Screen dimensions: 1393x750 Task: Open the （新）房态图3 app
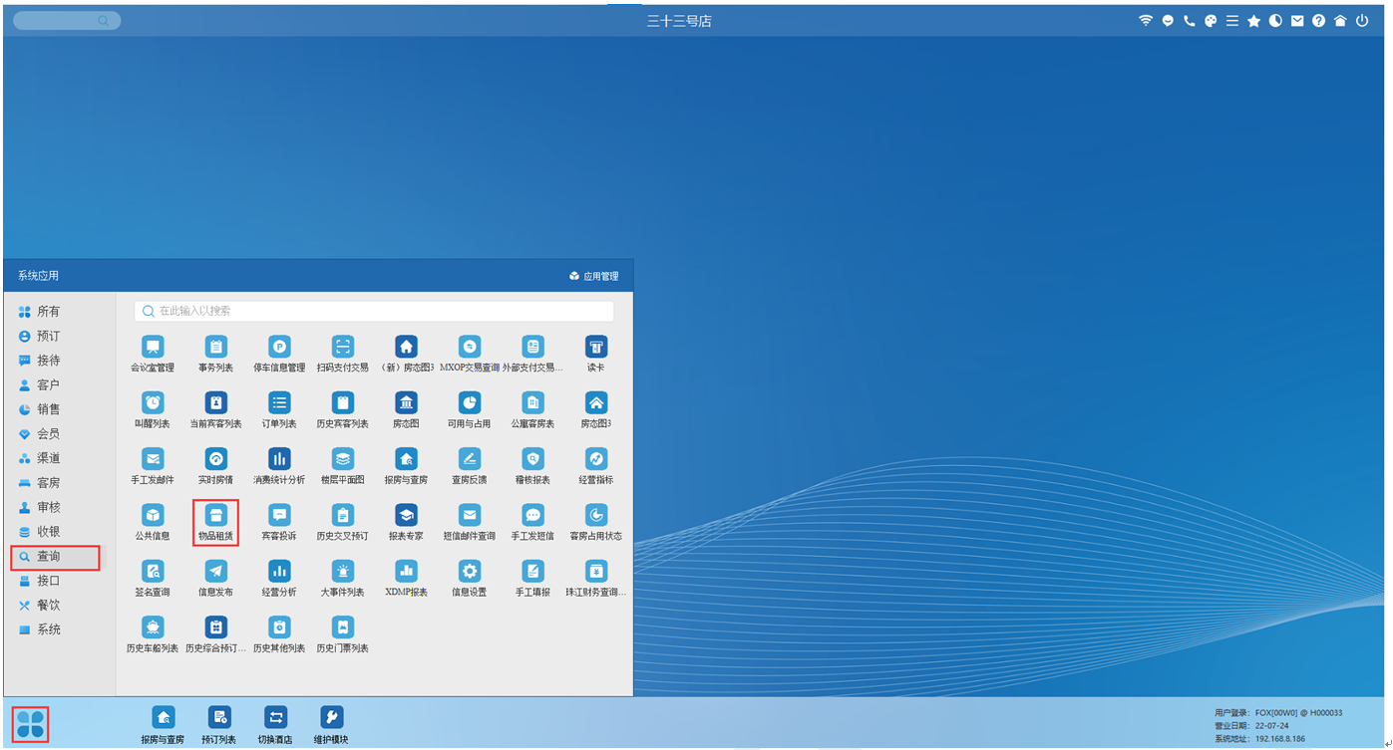point(407,348)
